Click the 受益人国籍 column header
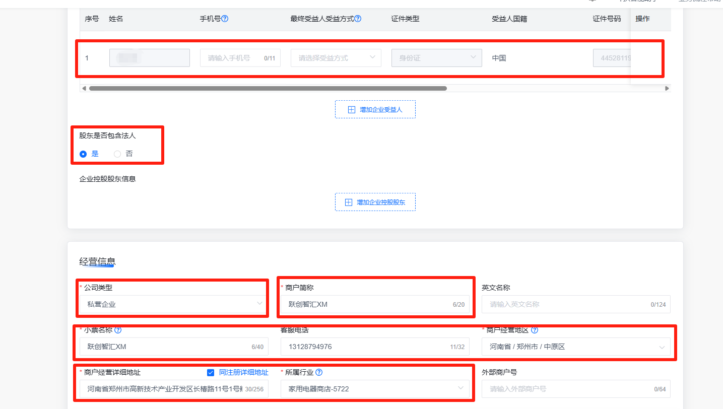 [x=509, y=19]
